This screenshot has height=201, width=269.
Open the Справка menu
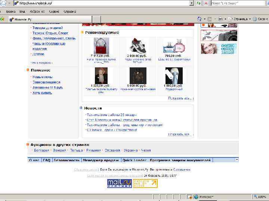70,12
